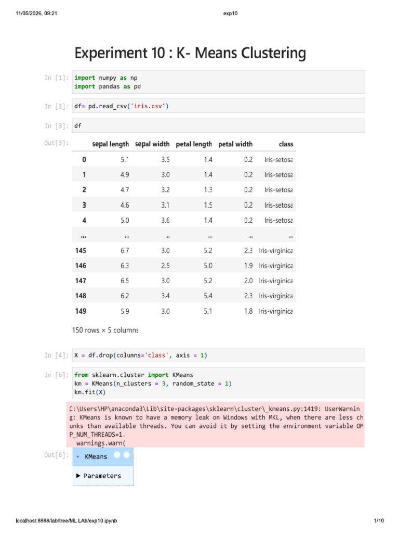
Task: Click the sepal length value 4.9 in row 1
Action: click(x=125, y=175)
